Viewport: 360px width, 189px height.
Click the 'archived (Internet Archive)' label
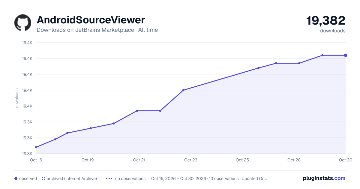(72, 178)
